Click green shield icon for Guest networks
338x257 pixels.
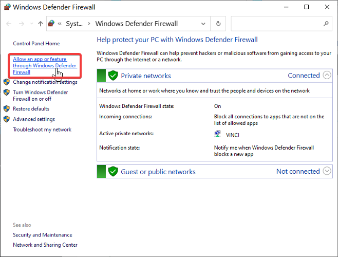pyautogui.click(x=113, y=172)
